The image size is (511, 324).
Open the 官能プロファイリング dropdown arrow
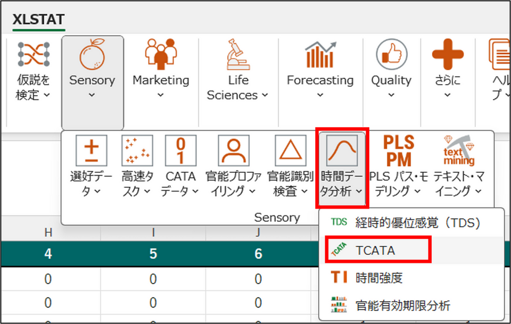click(252, 192)
